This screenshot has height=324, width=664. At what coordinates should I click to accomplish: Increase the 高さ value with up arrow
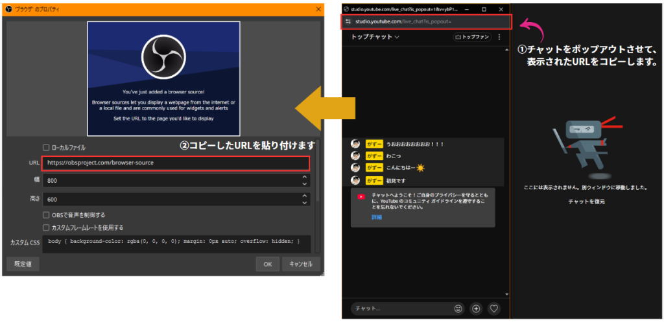coord(305,196)
